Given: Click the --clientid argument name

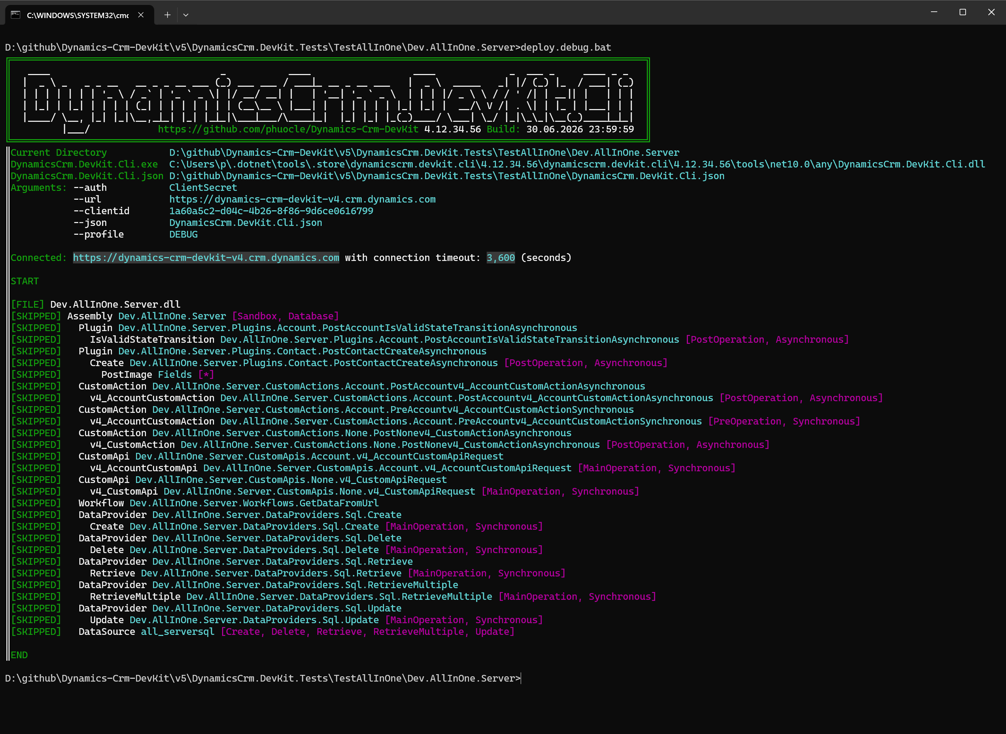Looking at the screenshot, I should 101,211.
